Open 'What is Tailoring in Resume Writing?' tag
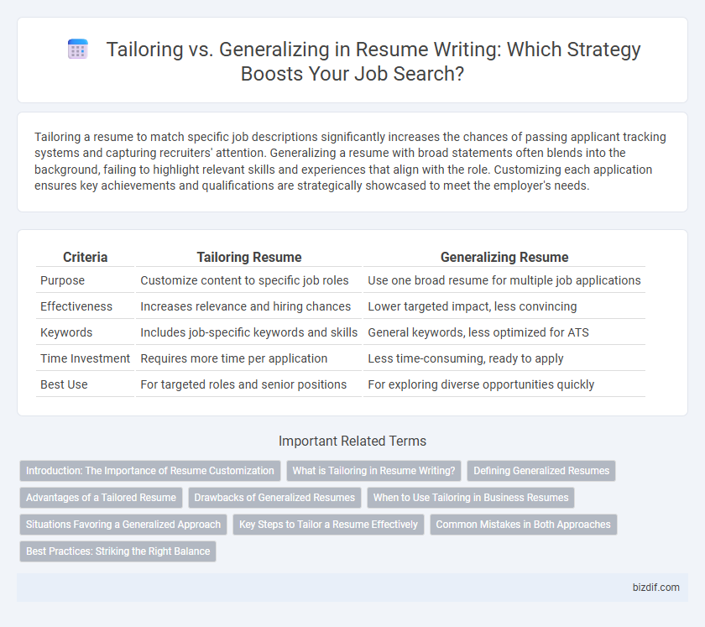Screen dimensions: 705x627 pos(373,471)
